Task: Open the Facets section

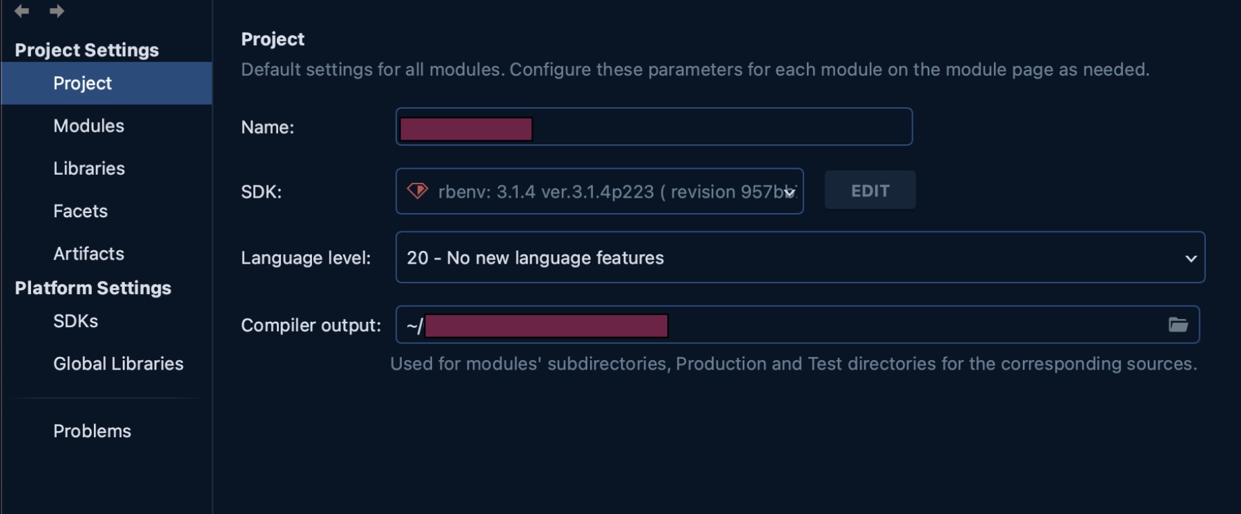Action: (x=80, y=211)
